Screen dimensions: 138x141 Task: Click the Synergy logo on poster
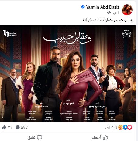tap(126, 34)
